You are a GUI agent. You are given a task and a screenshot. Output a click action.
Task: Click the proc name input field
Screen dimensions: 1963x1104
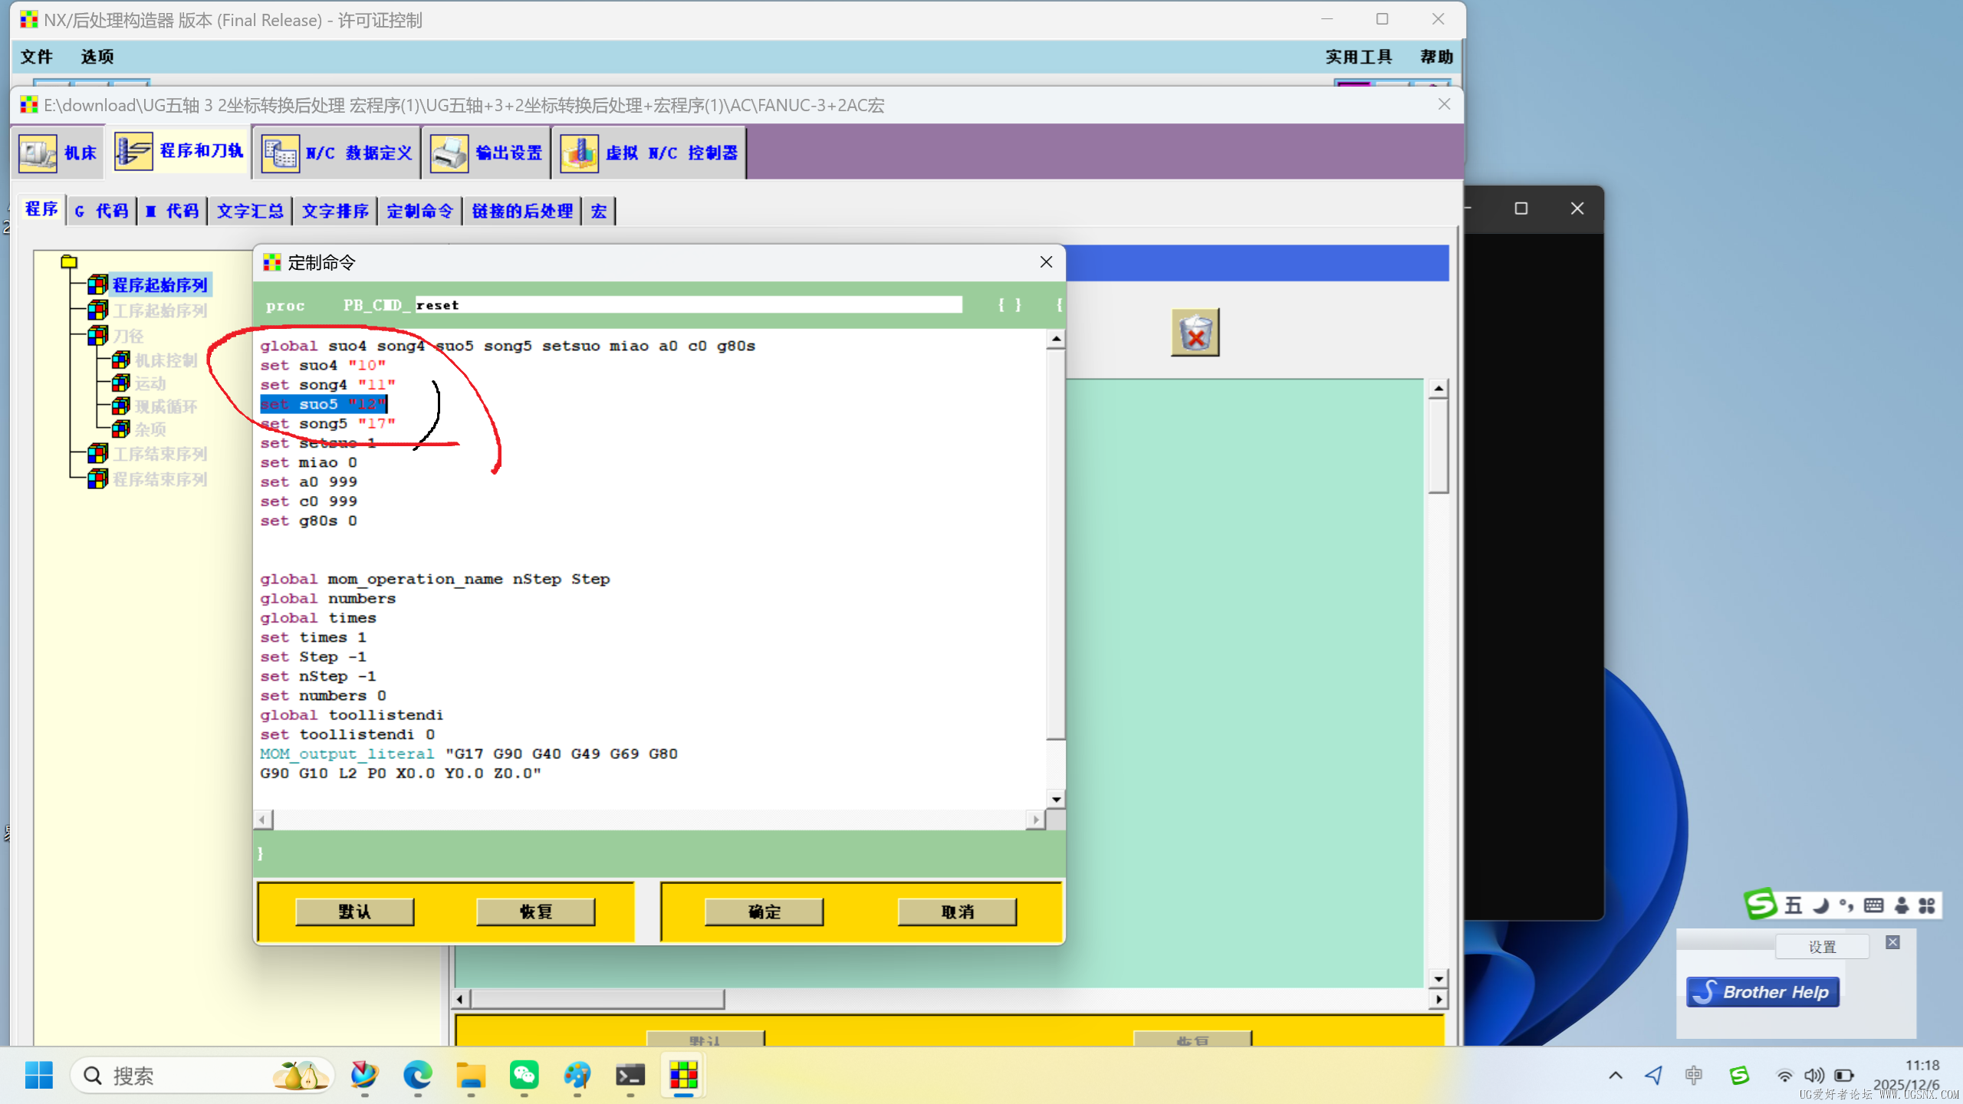click(x=688, y=305)
